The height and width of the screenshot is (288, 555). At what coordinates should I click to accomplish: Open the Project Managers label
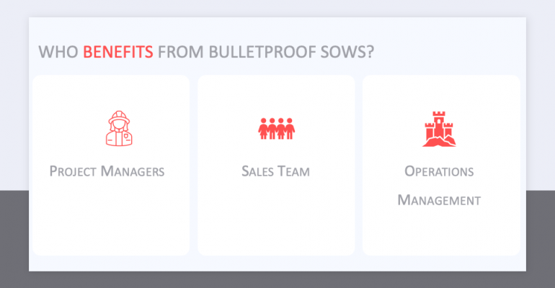tap(107, 171)
